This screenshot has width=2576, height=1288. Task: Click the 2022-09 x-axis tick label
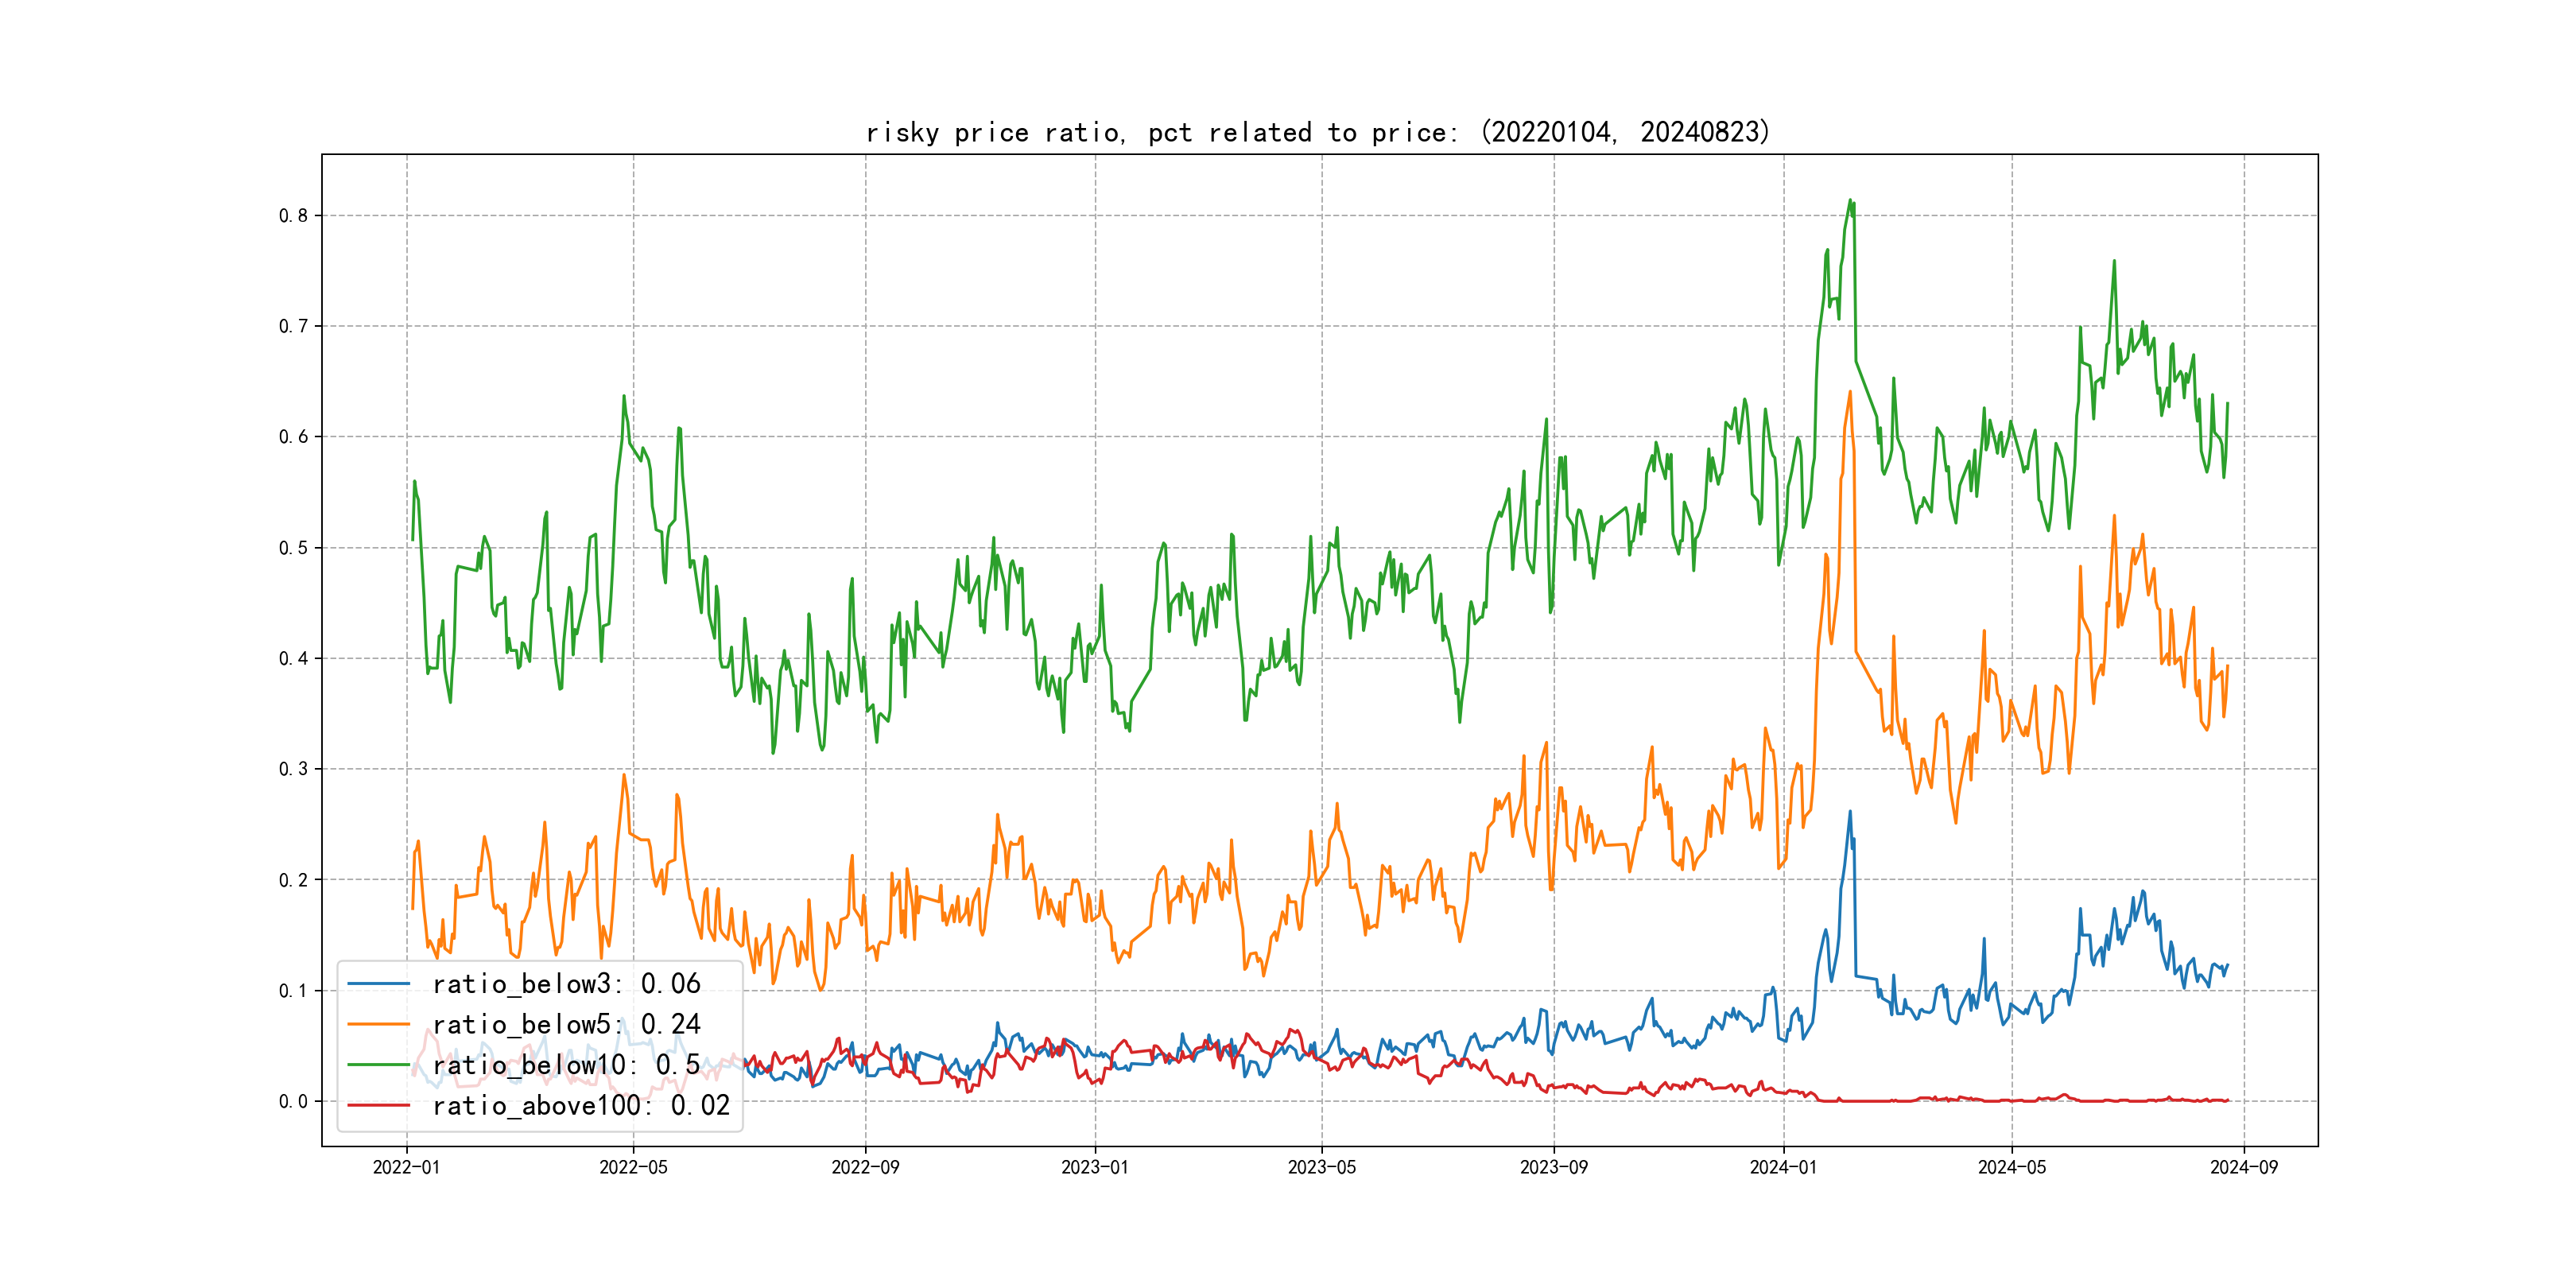[865, 1167]
